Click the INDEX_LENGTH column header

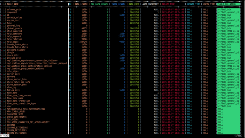tap(118, 4)
